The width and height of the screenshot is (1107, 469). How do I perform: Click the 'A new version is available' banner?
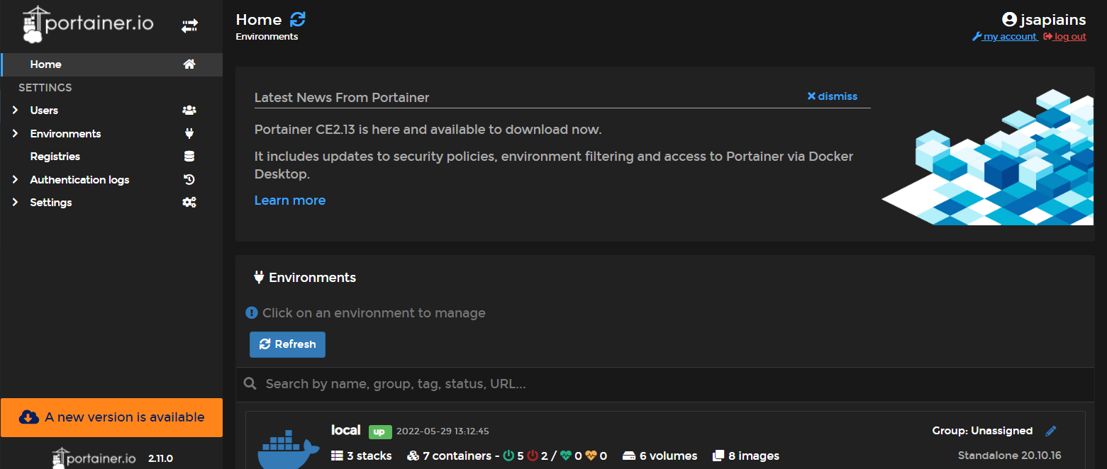(111, 417)
